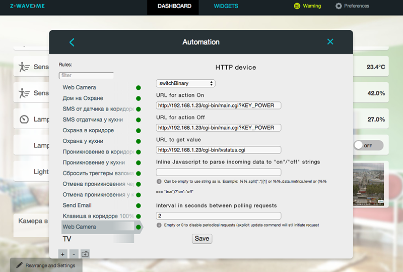Toggle status dot for Охрана у кухни
Viewport: 403px width, 272px height.
click(138, 141)
